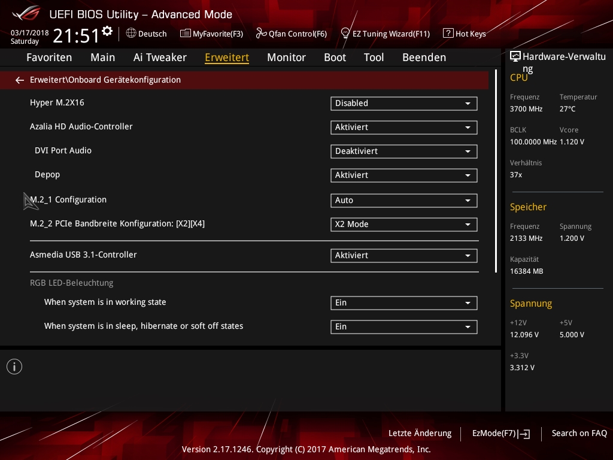Click the settings list vertical scrollbar
The width and height of the screenshot is (613, 460).
pyautogui.click(x=496, y=171)
